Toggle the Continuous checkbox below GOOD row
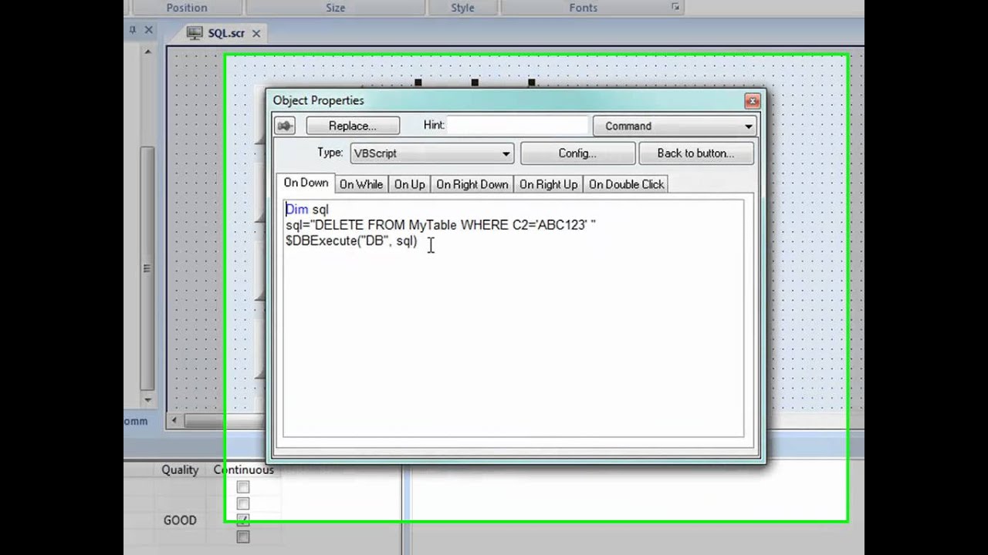988x555 pixels. point(243,536)
